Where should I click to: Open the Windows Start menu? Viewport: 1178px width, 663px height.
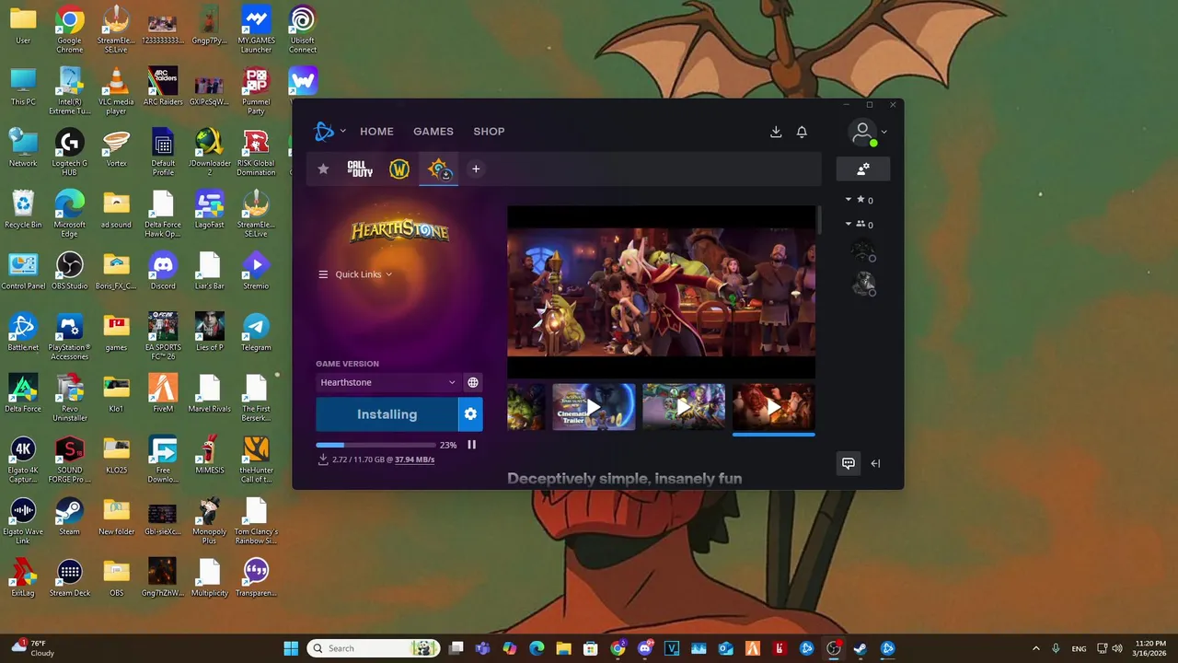291,648
